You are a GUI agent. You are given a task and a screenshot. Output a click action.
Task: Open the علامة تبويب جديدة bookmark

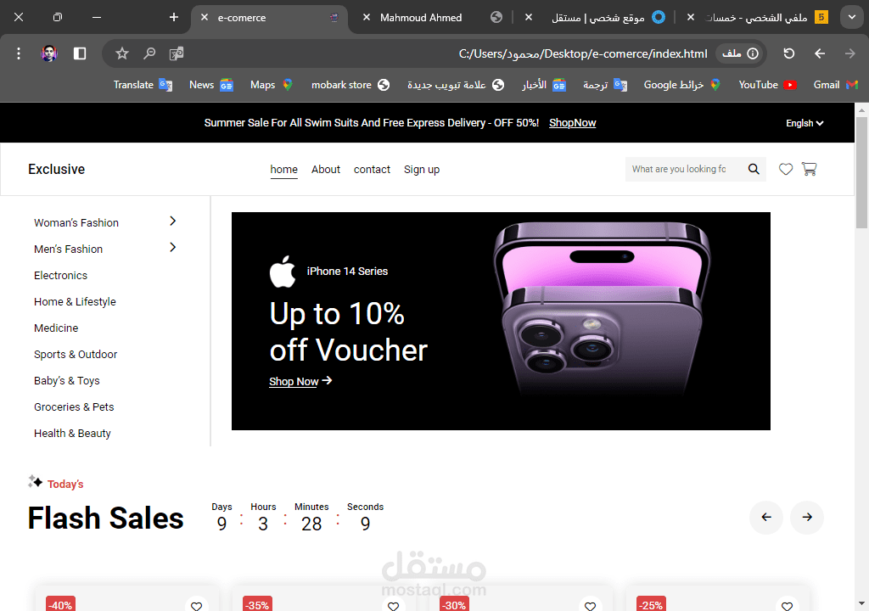tap(456, 85)
